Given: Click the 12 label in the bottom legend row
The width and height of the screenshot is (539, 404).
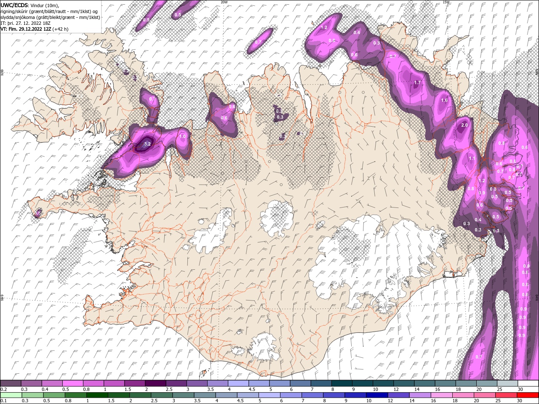Looking at the screenshot, I should coord(390,401).
